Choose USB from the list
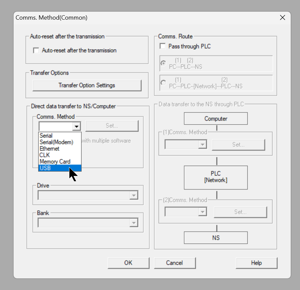The width and height of the screenshot is (300, 290). point(60,168)
